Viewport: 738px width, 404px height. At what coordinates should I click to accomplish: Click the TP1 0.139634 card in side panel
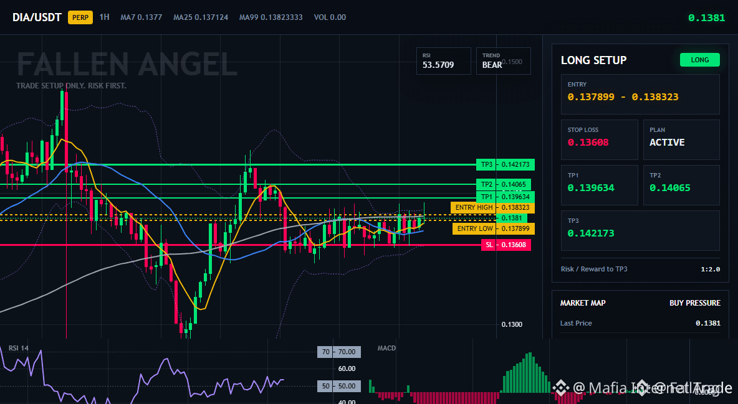pyautogui.click(x=599, y=185)
